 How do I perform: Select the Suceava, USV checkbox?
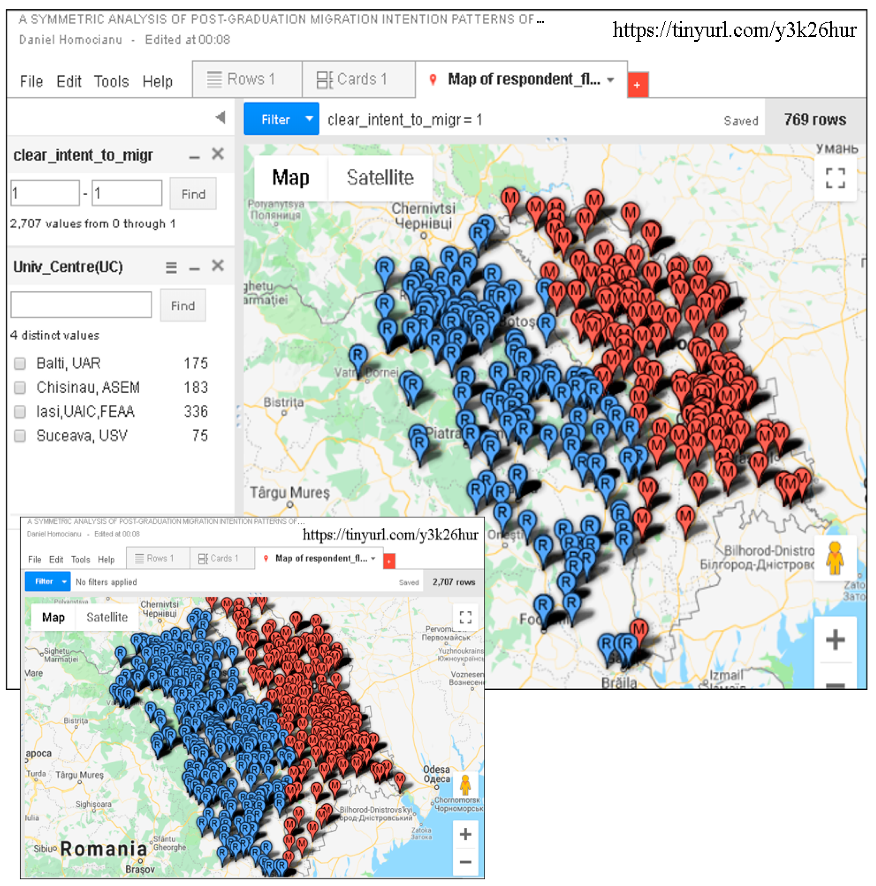click(20, 435)
